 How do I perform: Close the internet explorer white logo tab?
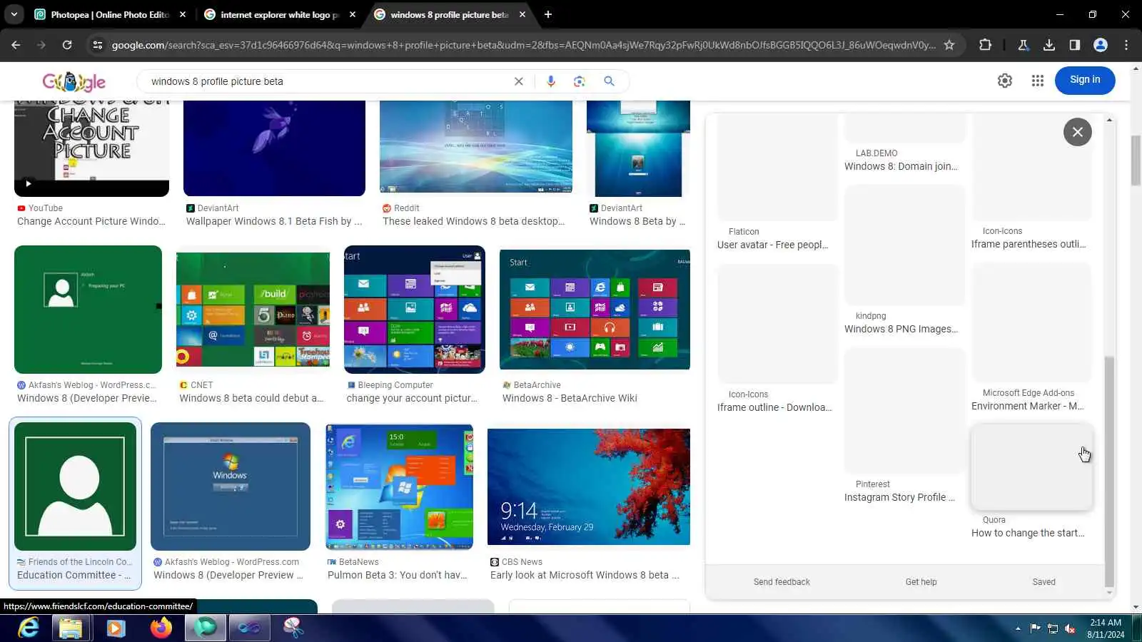(x=353, y=14)
